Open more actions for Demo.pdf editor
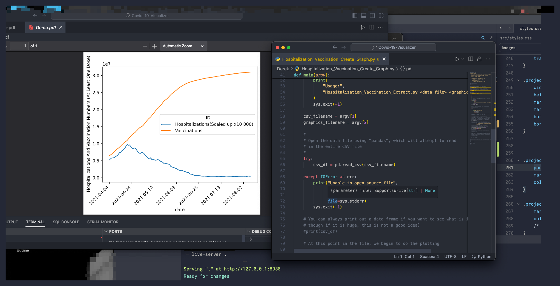This screenshot has width=560, height=286. click(380, 27)
